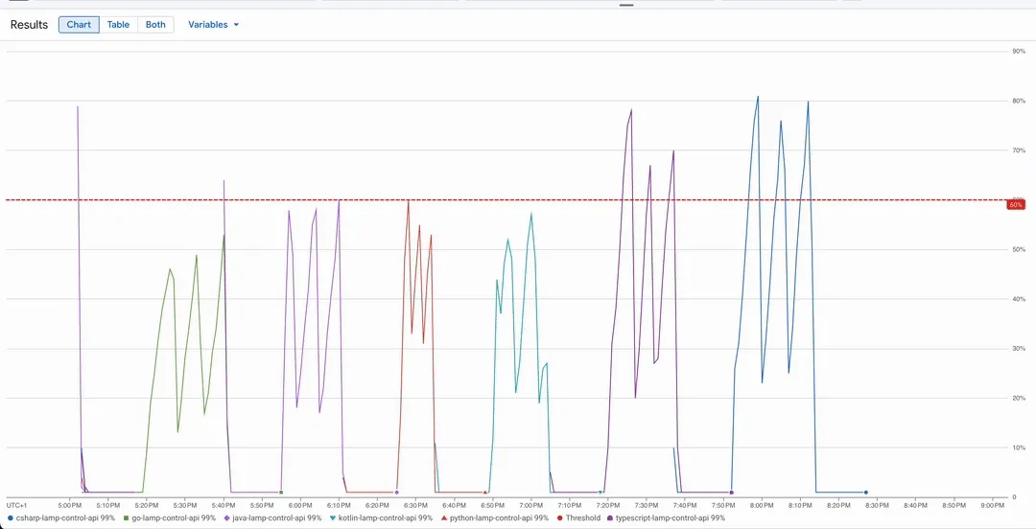Viewport: 1036px width, 529px height.
Task: Click the 10% y-axis label
Action: 1018,448
